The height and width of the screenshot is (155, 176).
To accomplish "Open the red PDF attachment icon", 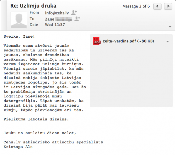I will [97, 41].
